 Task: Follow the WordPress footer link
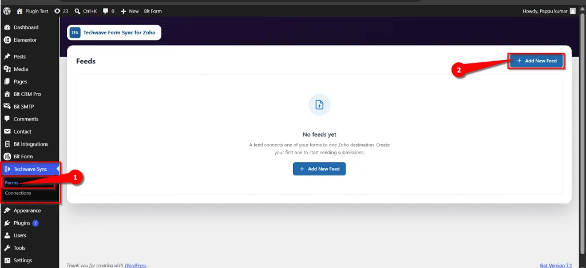[x=135, y=265]
